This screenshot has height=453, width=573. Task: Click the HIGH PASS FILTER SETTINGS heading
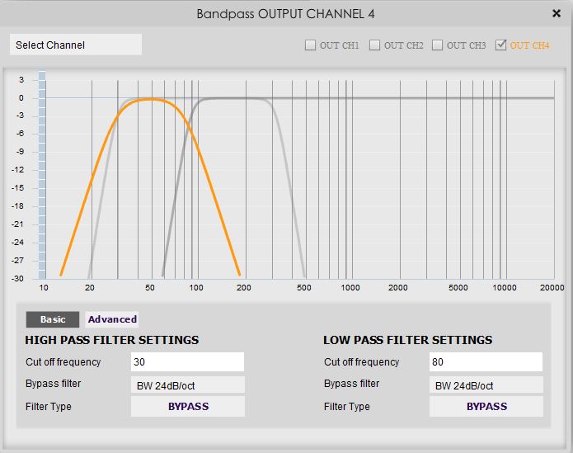tap(112, 340)
